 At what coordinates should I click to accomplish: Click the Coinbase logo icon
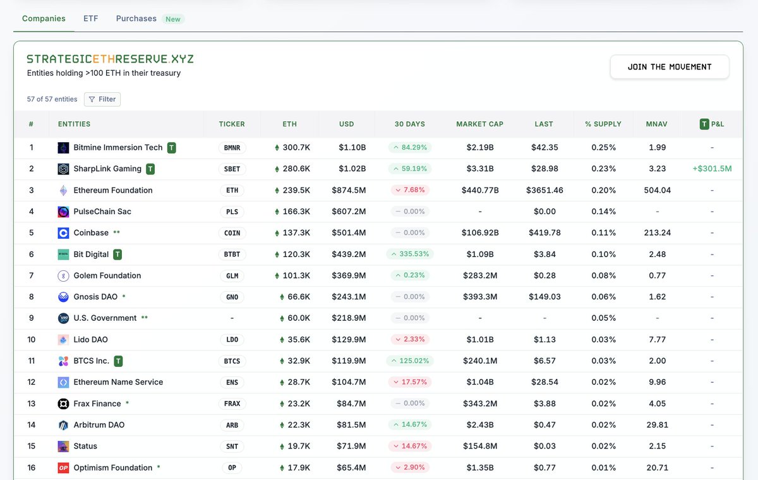tap(63, 233)
